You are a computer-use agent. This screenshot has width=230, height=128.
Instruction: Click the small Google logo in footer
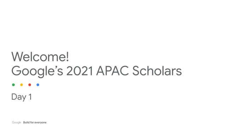pyautogui.click(x=17, y=122)
